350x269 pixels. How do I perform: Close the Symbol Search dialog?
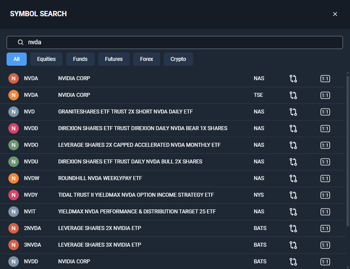(335, 14)
